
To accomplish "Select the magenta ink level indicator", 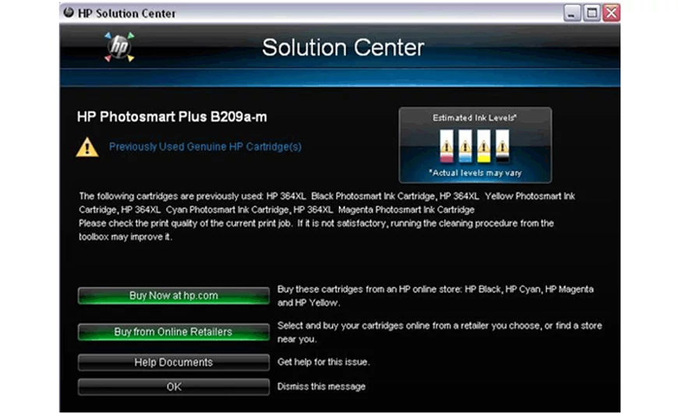I will [x=447, y=146].
